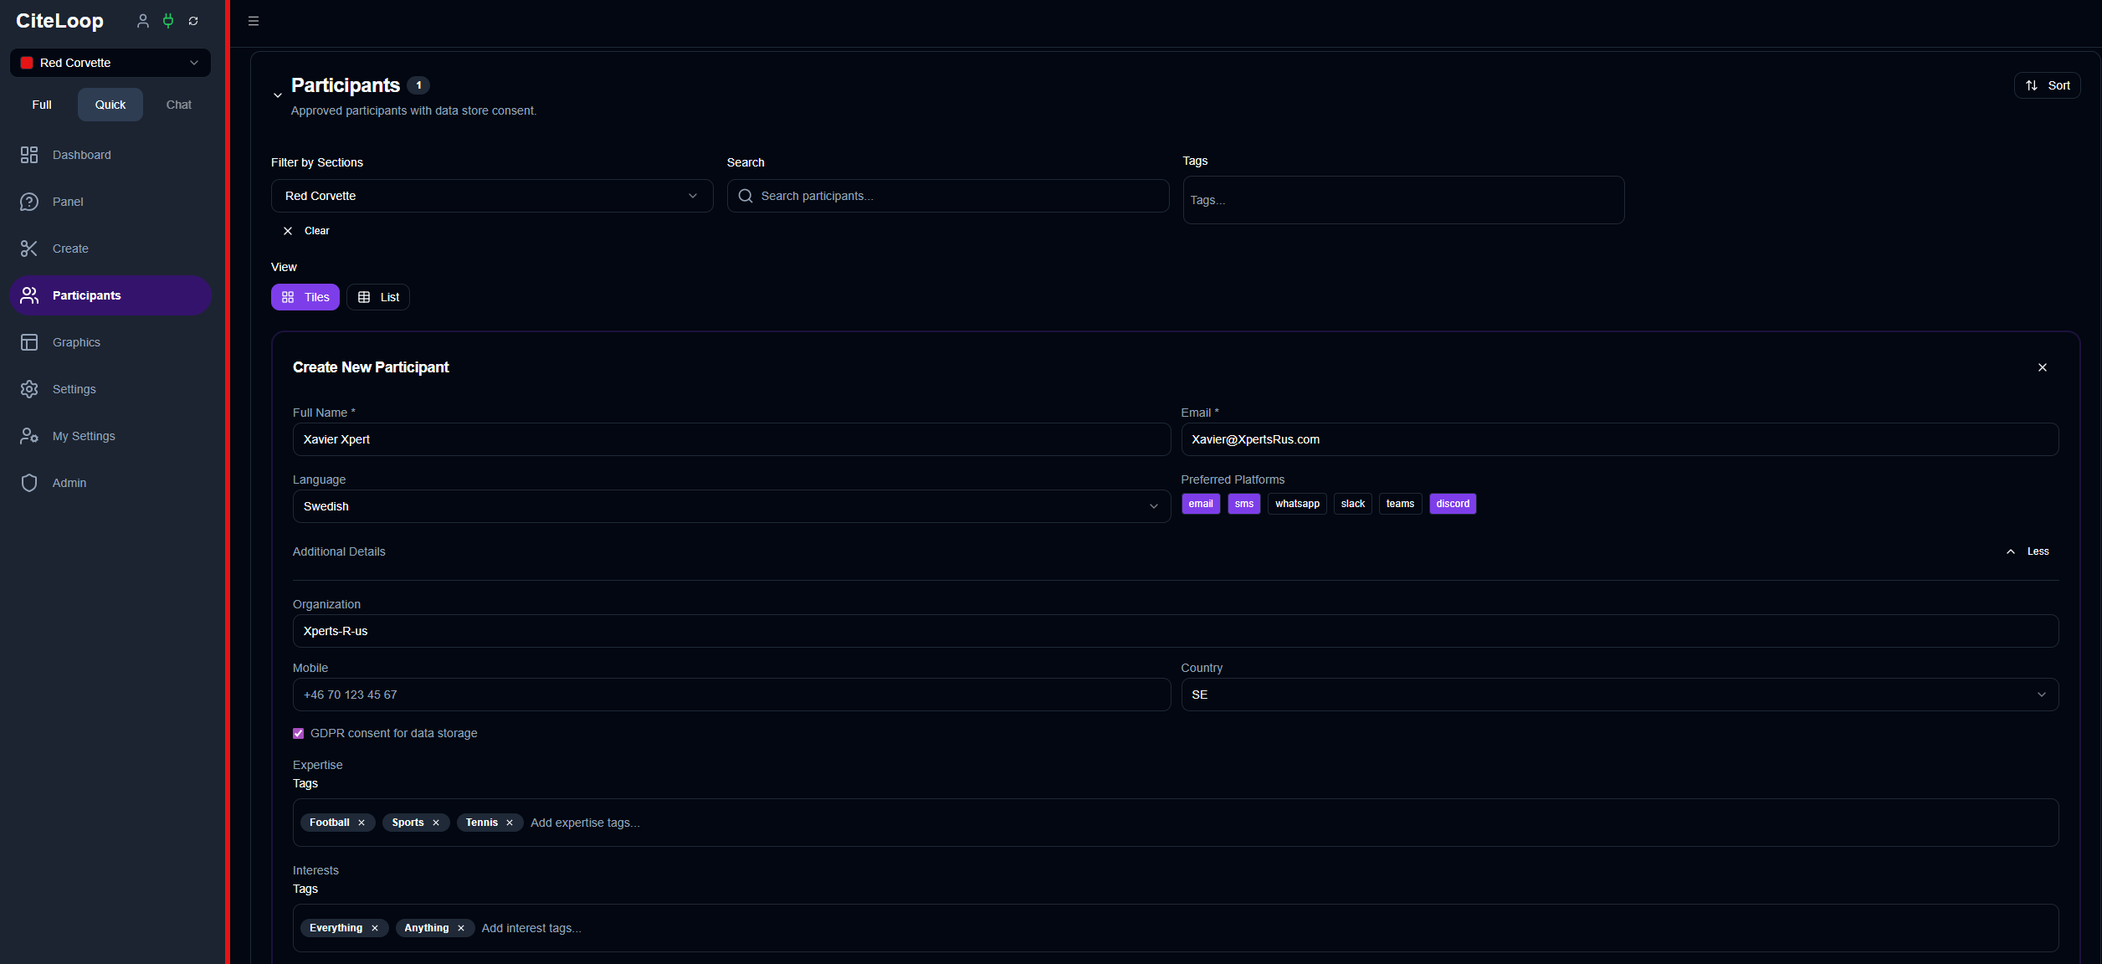Toggle the slack platform chip
The image size is (2102, 964).
click(x=1353, y=504)
